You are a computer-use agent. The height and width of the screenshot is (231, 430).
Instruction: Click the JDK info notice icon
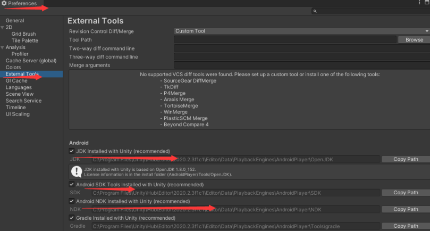coord(75,171)
